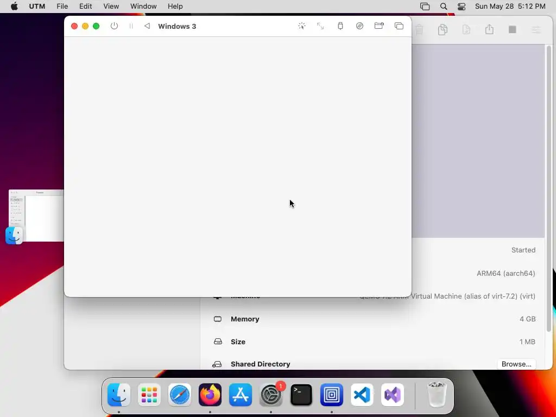Screen dimensions: 556x417
Task: Launch Visual Studio from the Dock
Action: (393, 395)
